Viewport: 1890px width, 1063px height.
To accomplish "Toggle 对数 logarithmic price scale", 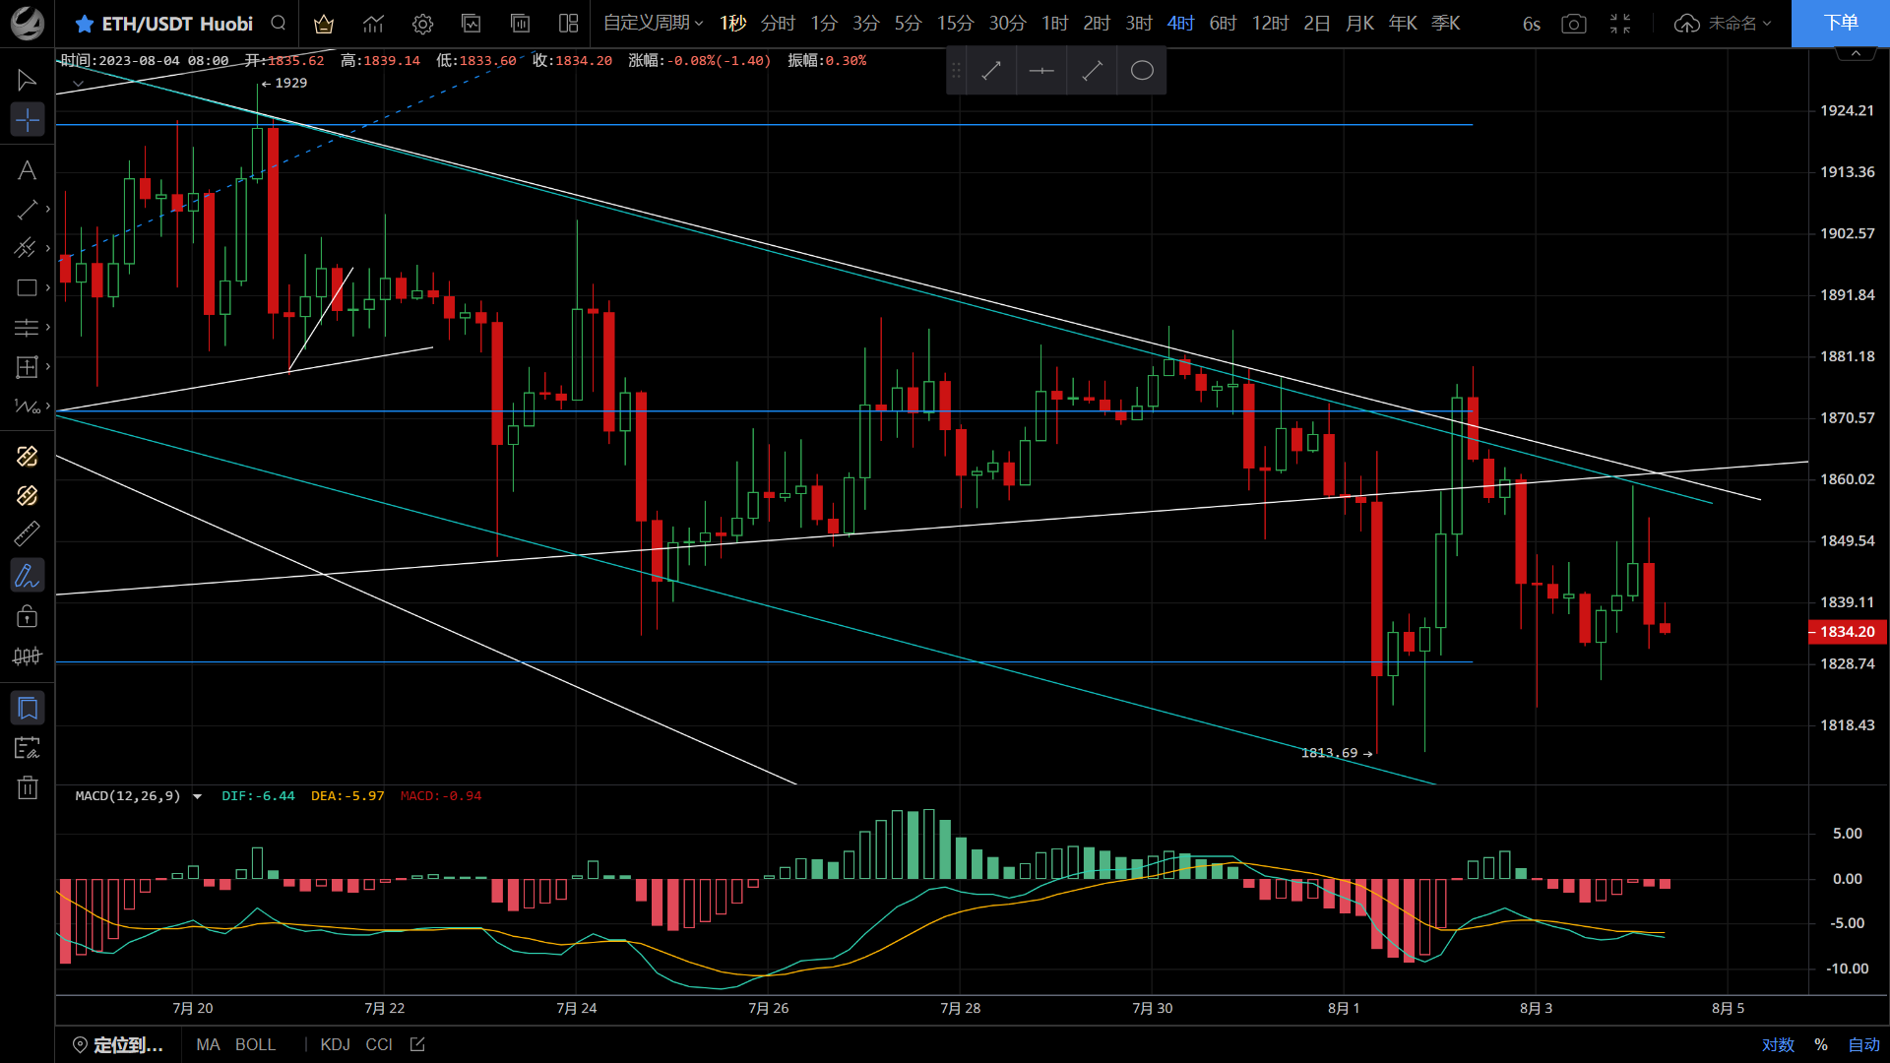I will pos(1778,1044).
